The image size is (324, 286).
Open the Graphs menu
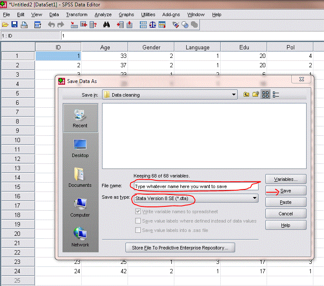[x=126, y=14]
